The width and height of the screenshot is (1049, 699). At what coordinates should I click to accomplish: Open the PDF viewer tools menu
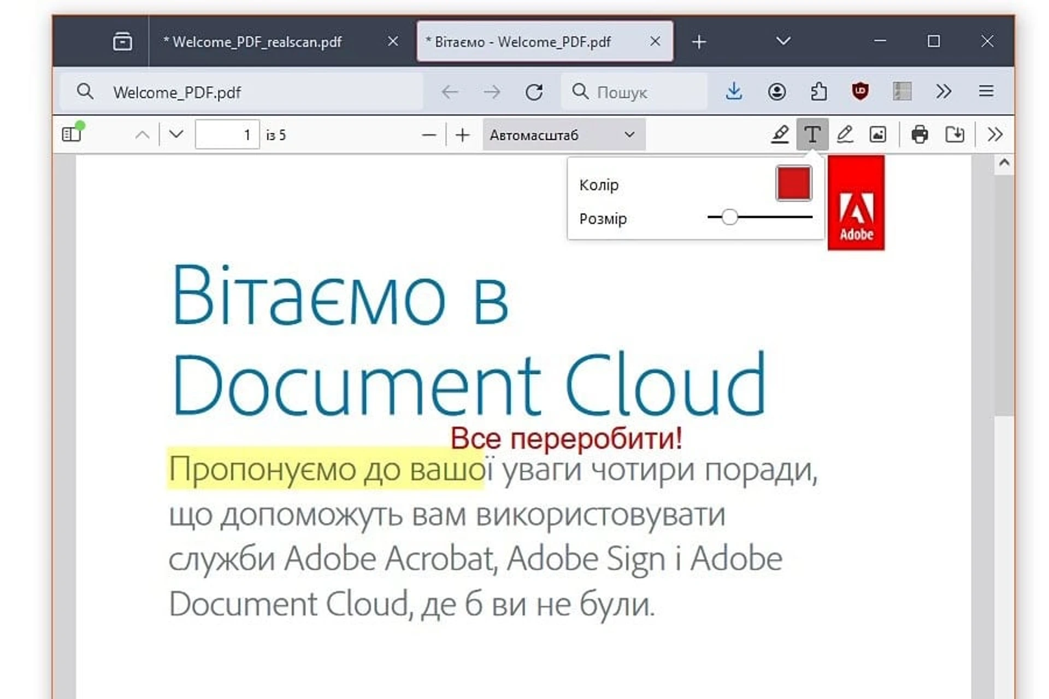coord(995,134)
